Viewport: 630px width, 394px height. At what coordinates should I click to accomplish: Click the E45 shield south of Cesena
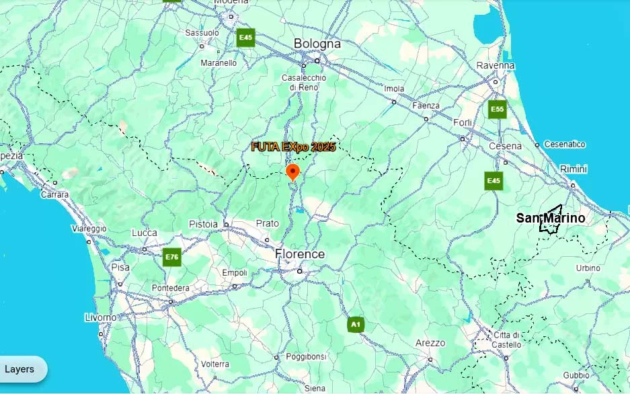pos(494,181)
